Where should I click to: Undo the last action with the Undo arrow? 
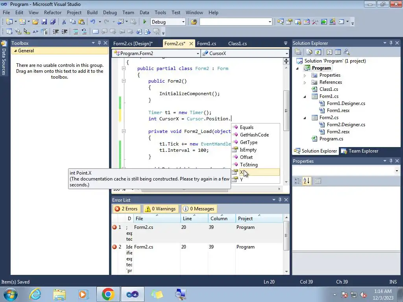tap(92, 22)
